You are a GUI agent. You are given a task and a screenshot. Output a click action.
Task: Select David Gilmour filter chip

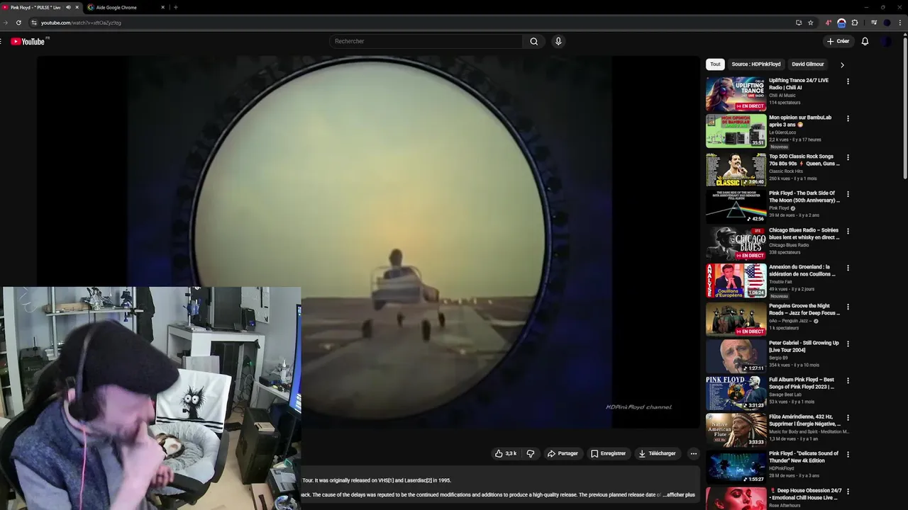coord(808,64)
